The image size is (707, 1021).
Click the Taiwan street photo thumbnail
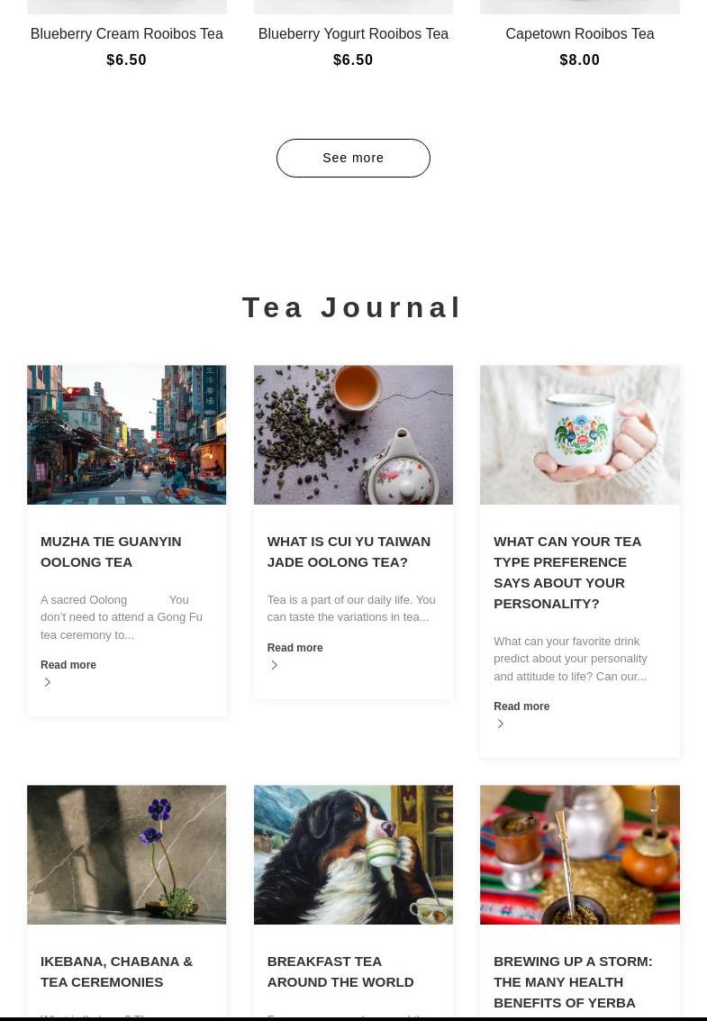pyautogui.click(x=126, y=434)
